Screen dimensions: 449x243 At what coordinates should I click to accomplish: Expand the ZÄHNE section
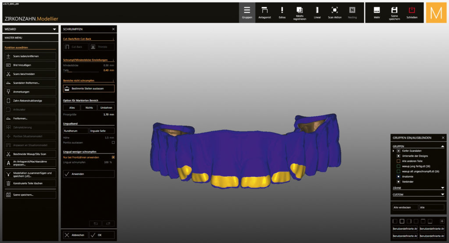point(442,188)
